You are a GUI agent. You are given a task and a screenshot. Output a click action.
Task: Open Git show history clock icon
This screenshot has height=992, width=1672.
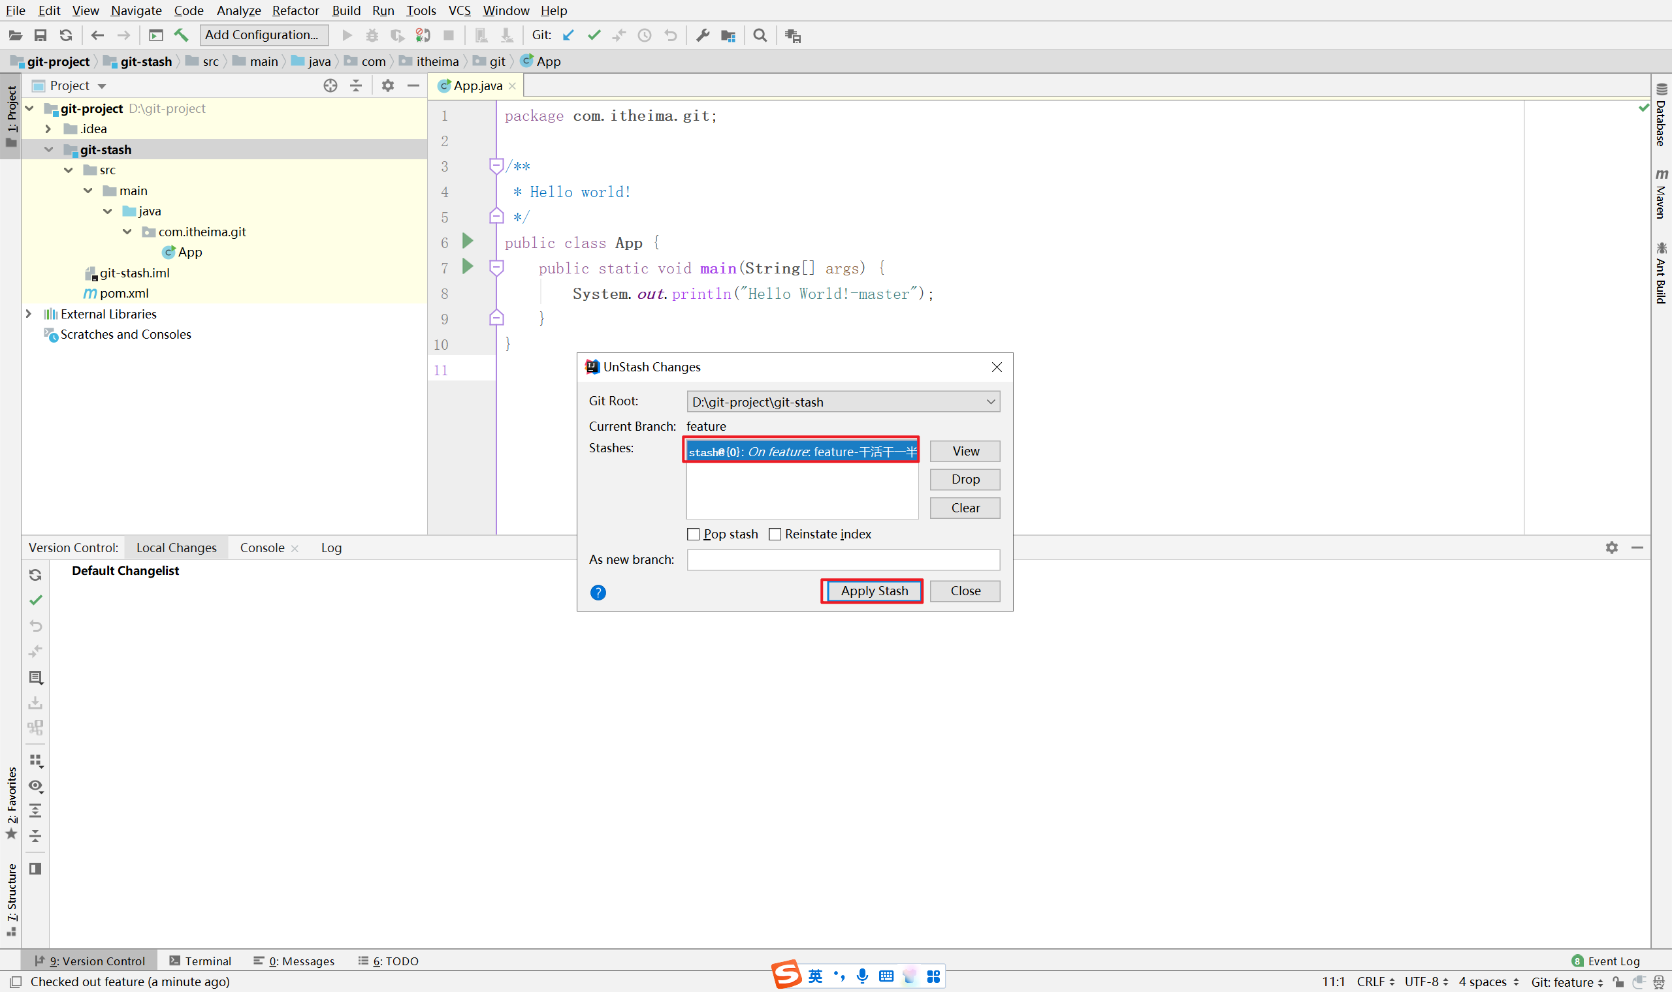[x=644, y=35]
